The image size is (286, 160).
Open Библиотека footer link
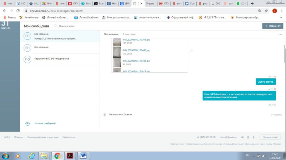tap(69, 137)
